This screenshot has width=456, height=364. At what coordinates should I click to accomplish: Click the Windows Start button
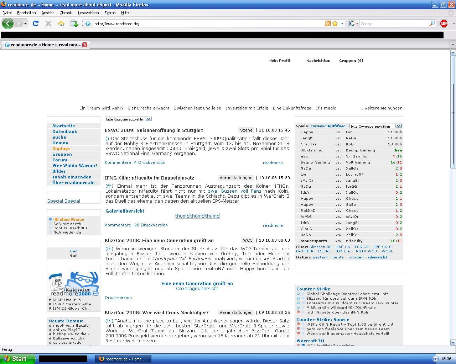point(17,359)
